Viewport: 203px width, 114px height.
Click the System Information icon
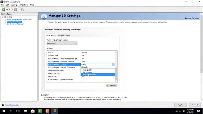3,105
